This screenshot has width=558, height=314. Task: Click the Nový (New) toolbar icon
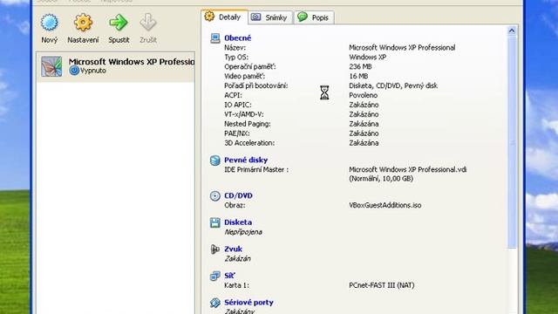coord(49,23)
